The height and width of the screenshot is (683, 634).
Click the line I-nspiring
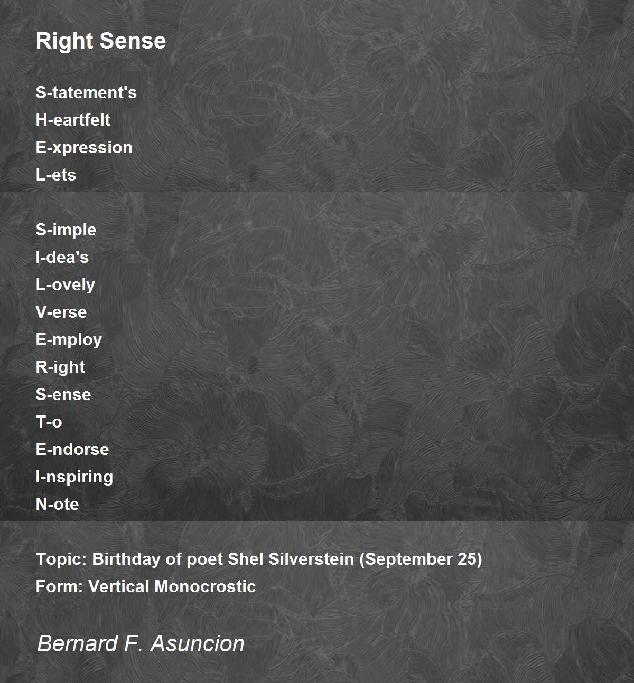coord(74,477)
